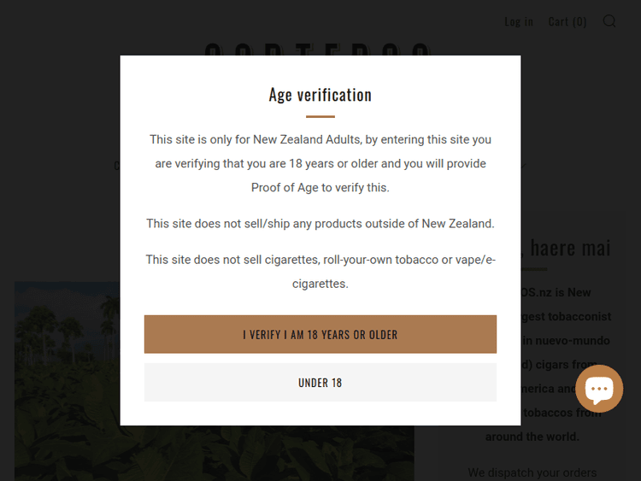Click the tan underline beneath 'haere mai'
The width and height of the screenshot is (641, 481).
(534, 270)
